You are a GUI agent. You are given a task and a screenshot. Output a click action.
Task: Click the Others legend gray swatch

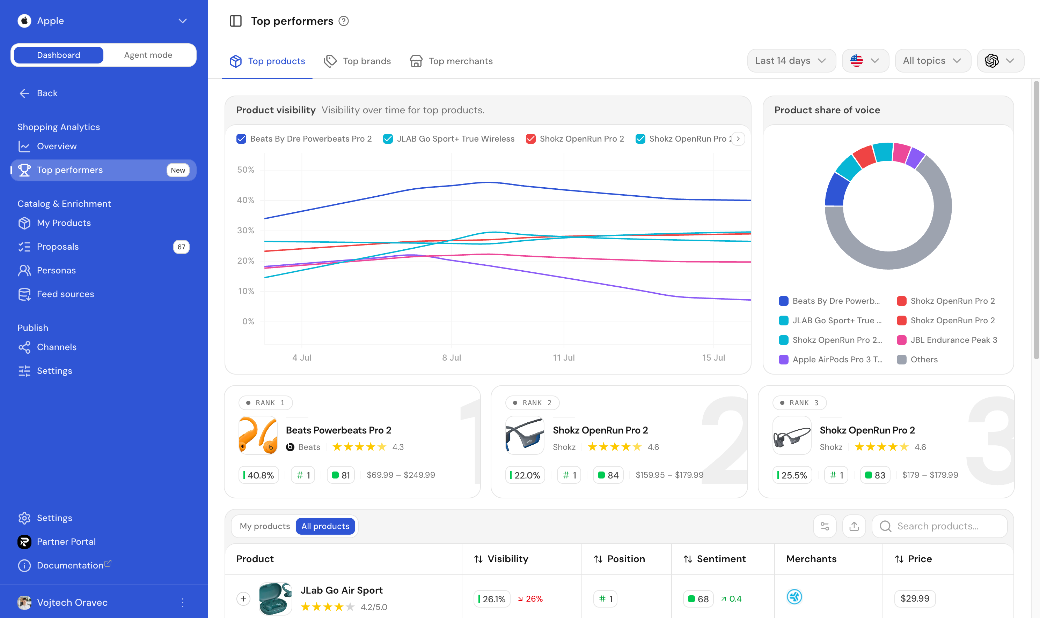[x=901, y=359]
